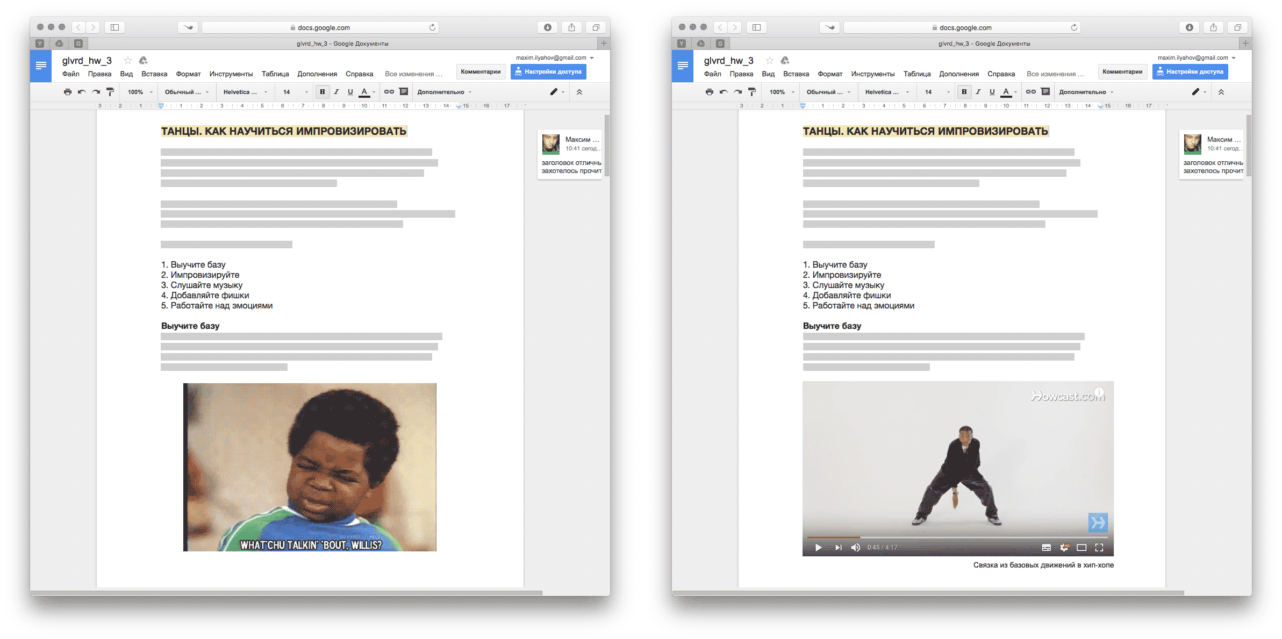This screenshot has width=1282, height=639.
Task: Click editing mode pencil icon in left window
Action: click(554, 92)
